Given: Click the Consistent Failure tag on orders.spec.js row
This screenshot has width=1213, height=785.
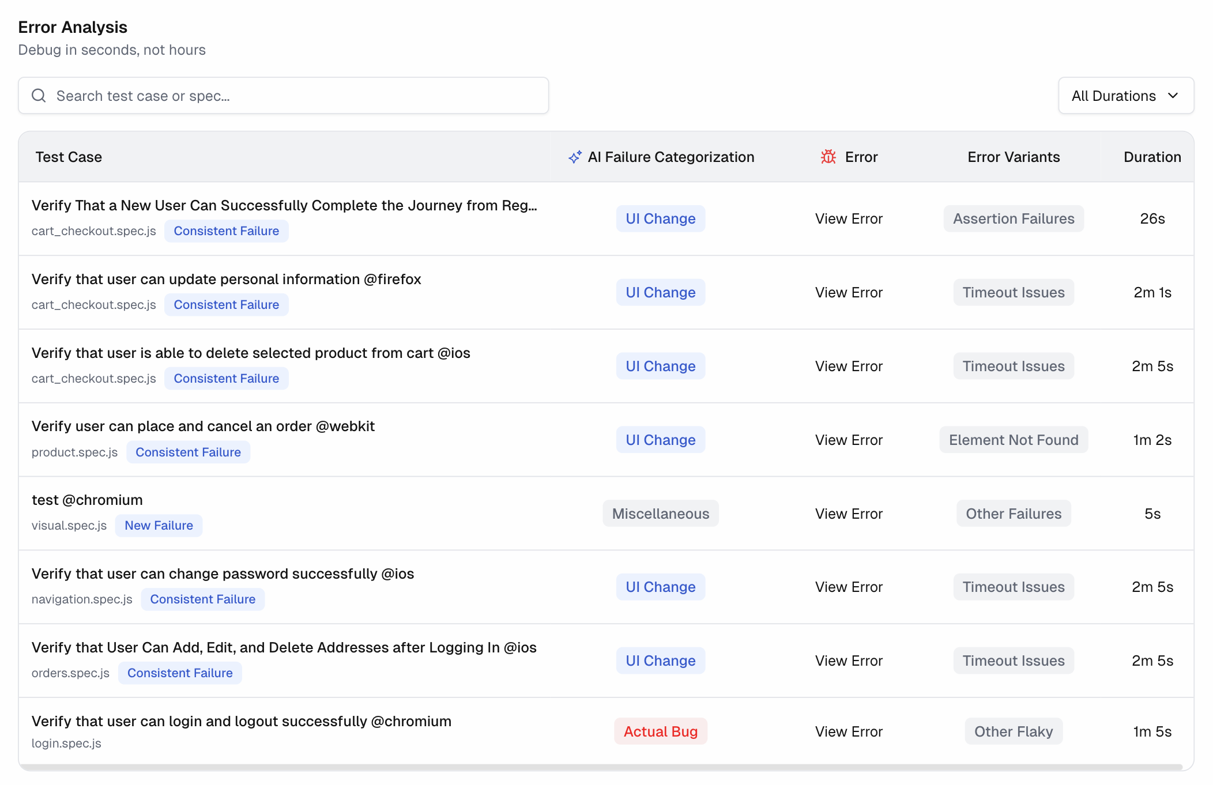Looking at the screenshot, I should tap(180, 673).
